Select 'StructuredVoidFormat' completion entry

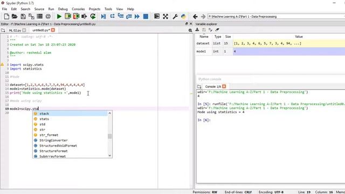(x=70, y=145)
